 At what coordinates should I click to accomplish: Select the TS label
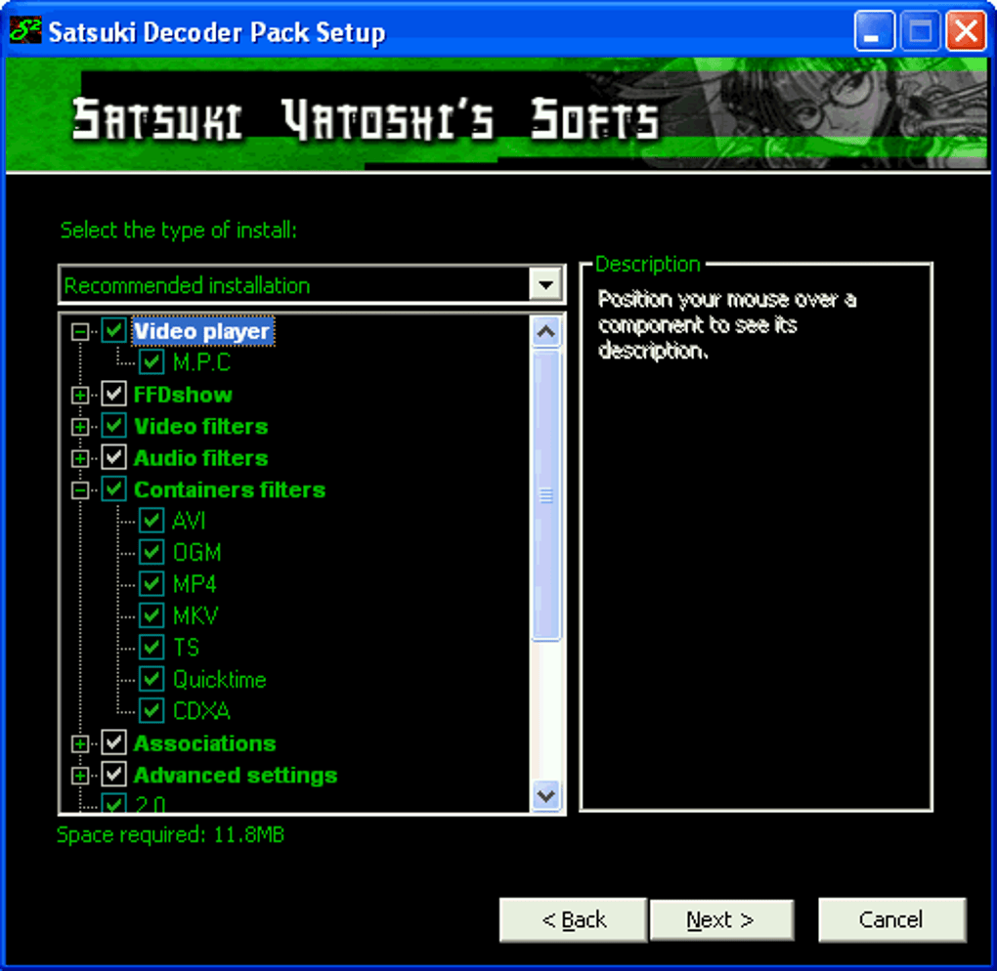[187, 647]
